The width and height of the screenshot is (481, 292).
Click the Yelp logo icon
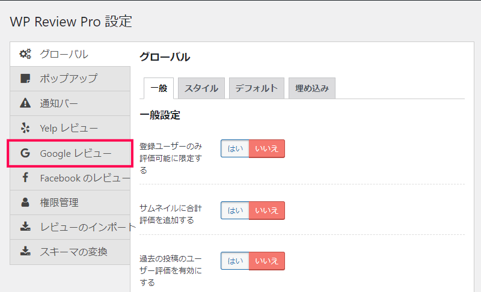coord(25,128)
